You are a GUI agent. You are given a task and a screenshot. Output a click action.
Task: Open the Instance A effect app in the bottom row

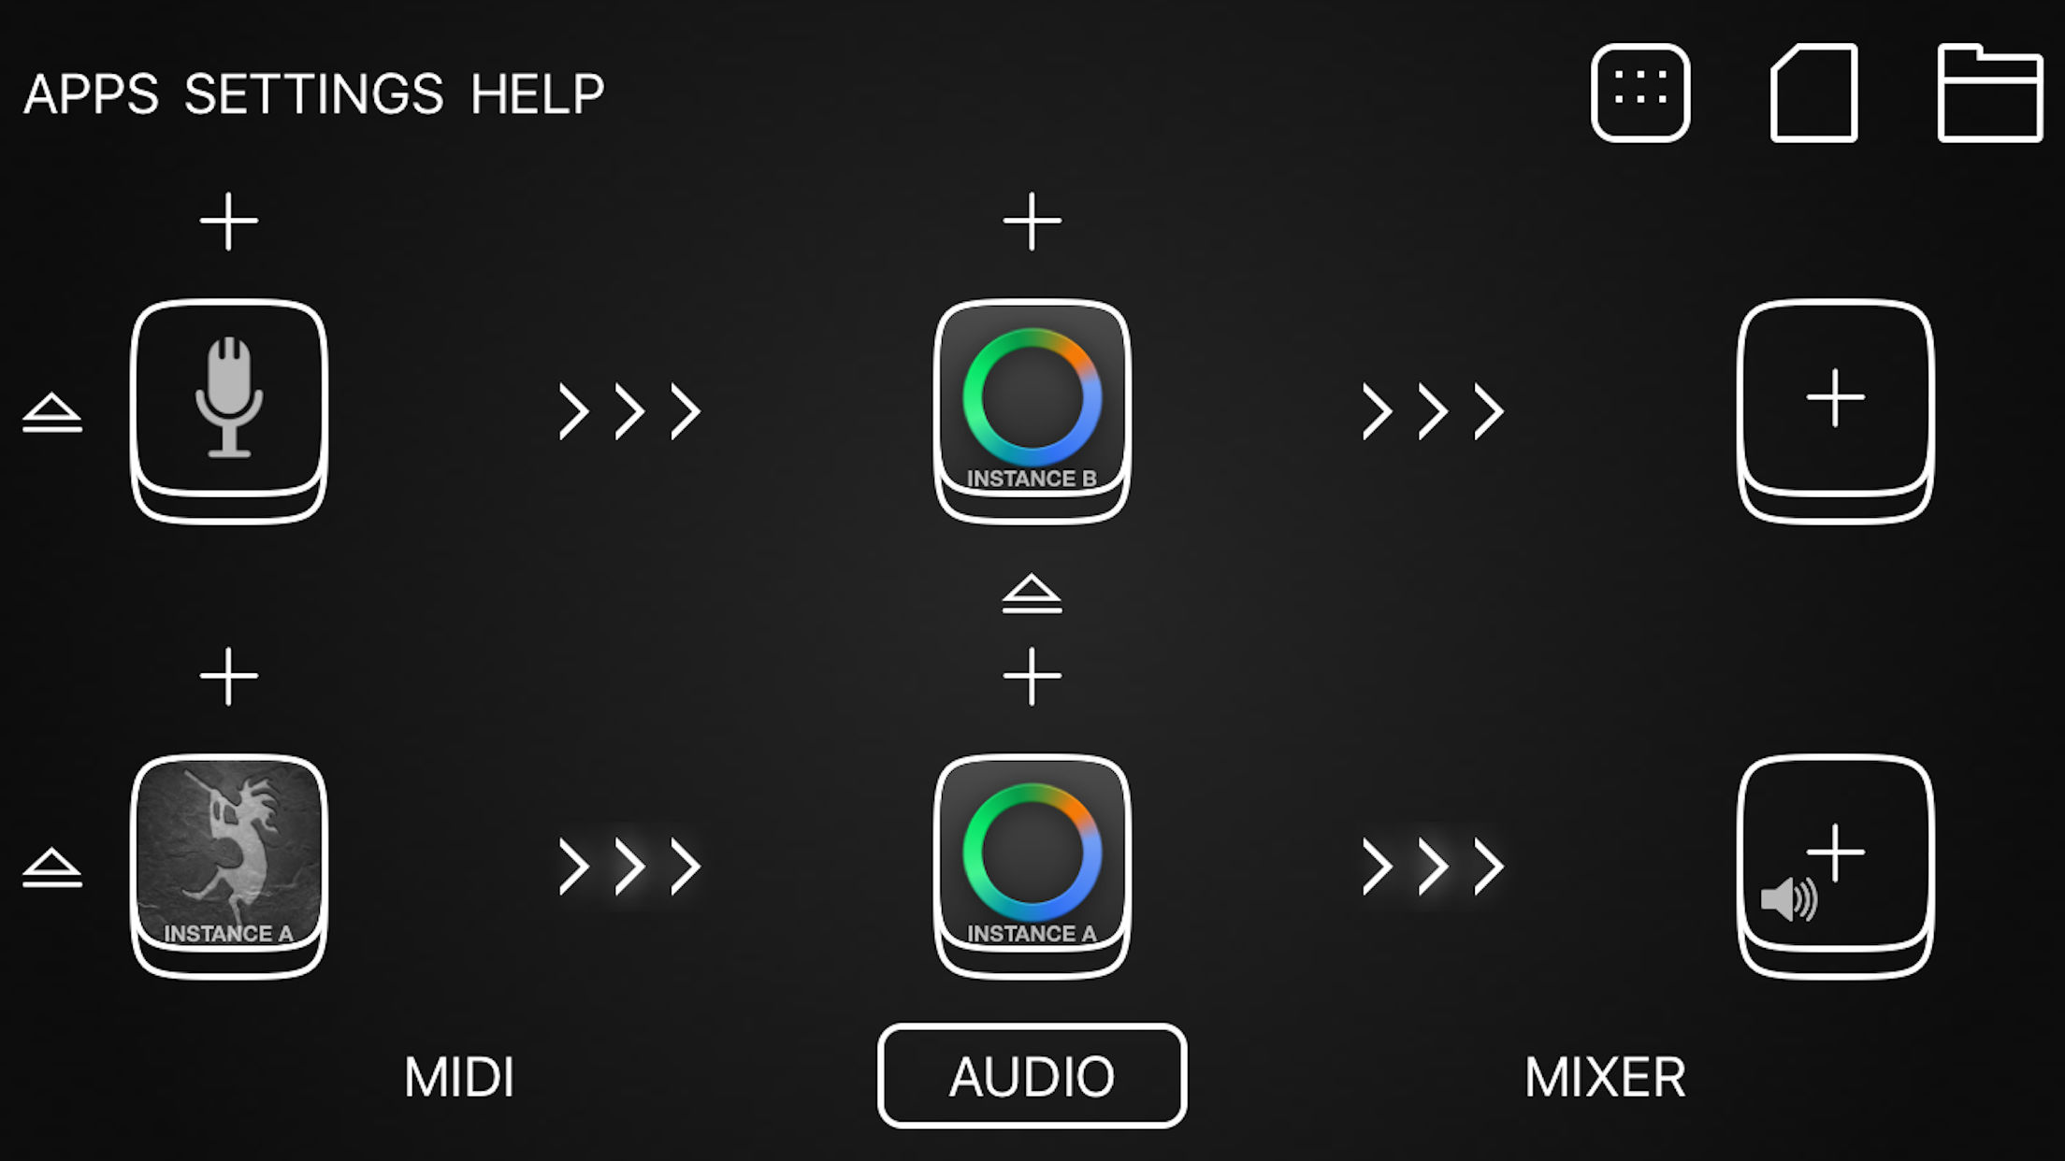click(1032, 865)
